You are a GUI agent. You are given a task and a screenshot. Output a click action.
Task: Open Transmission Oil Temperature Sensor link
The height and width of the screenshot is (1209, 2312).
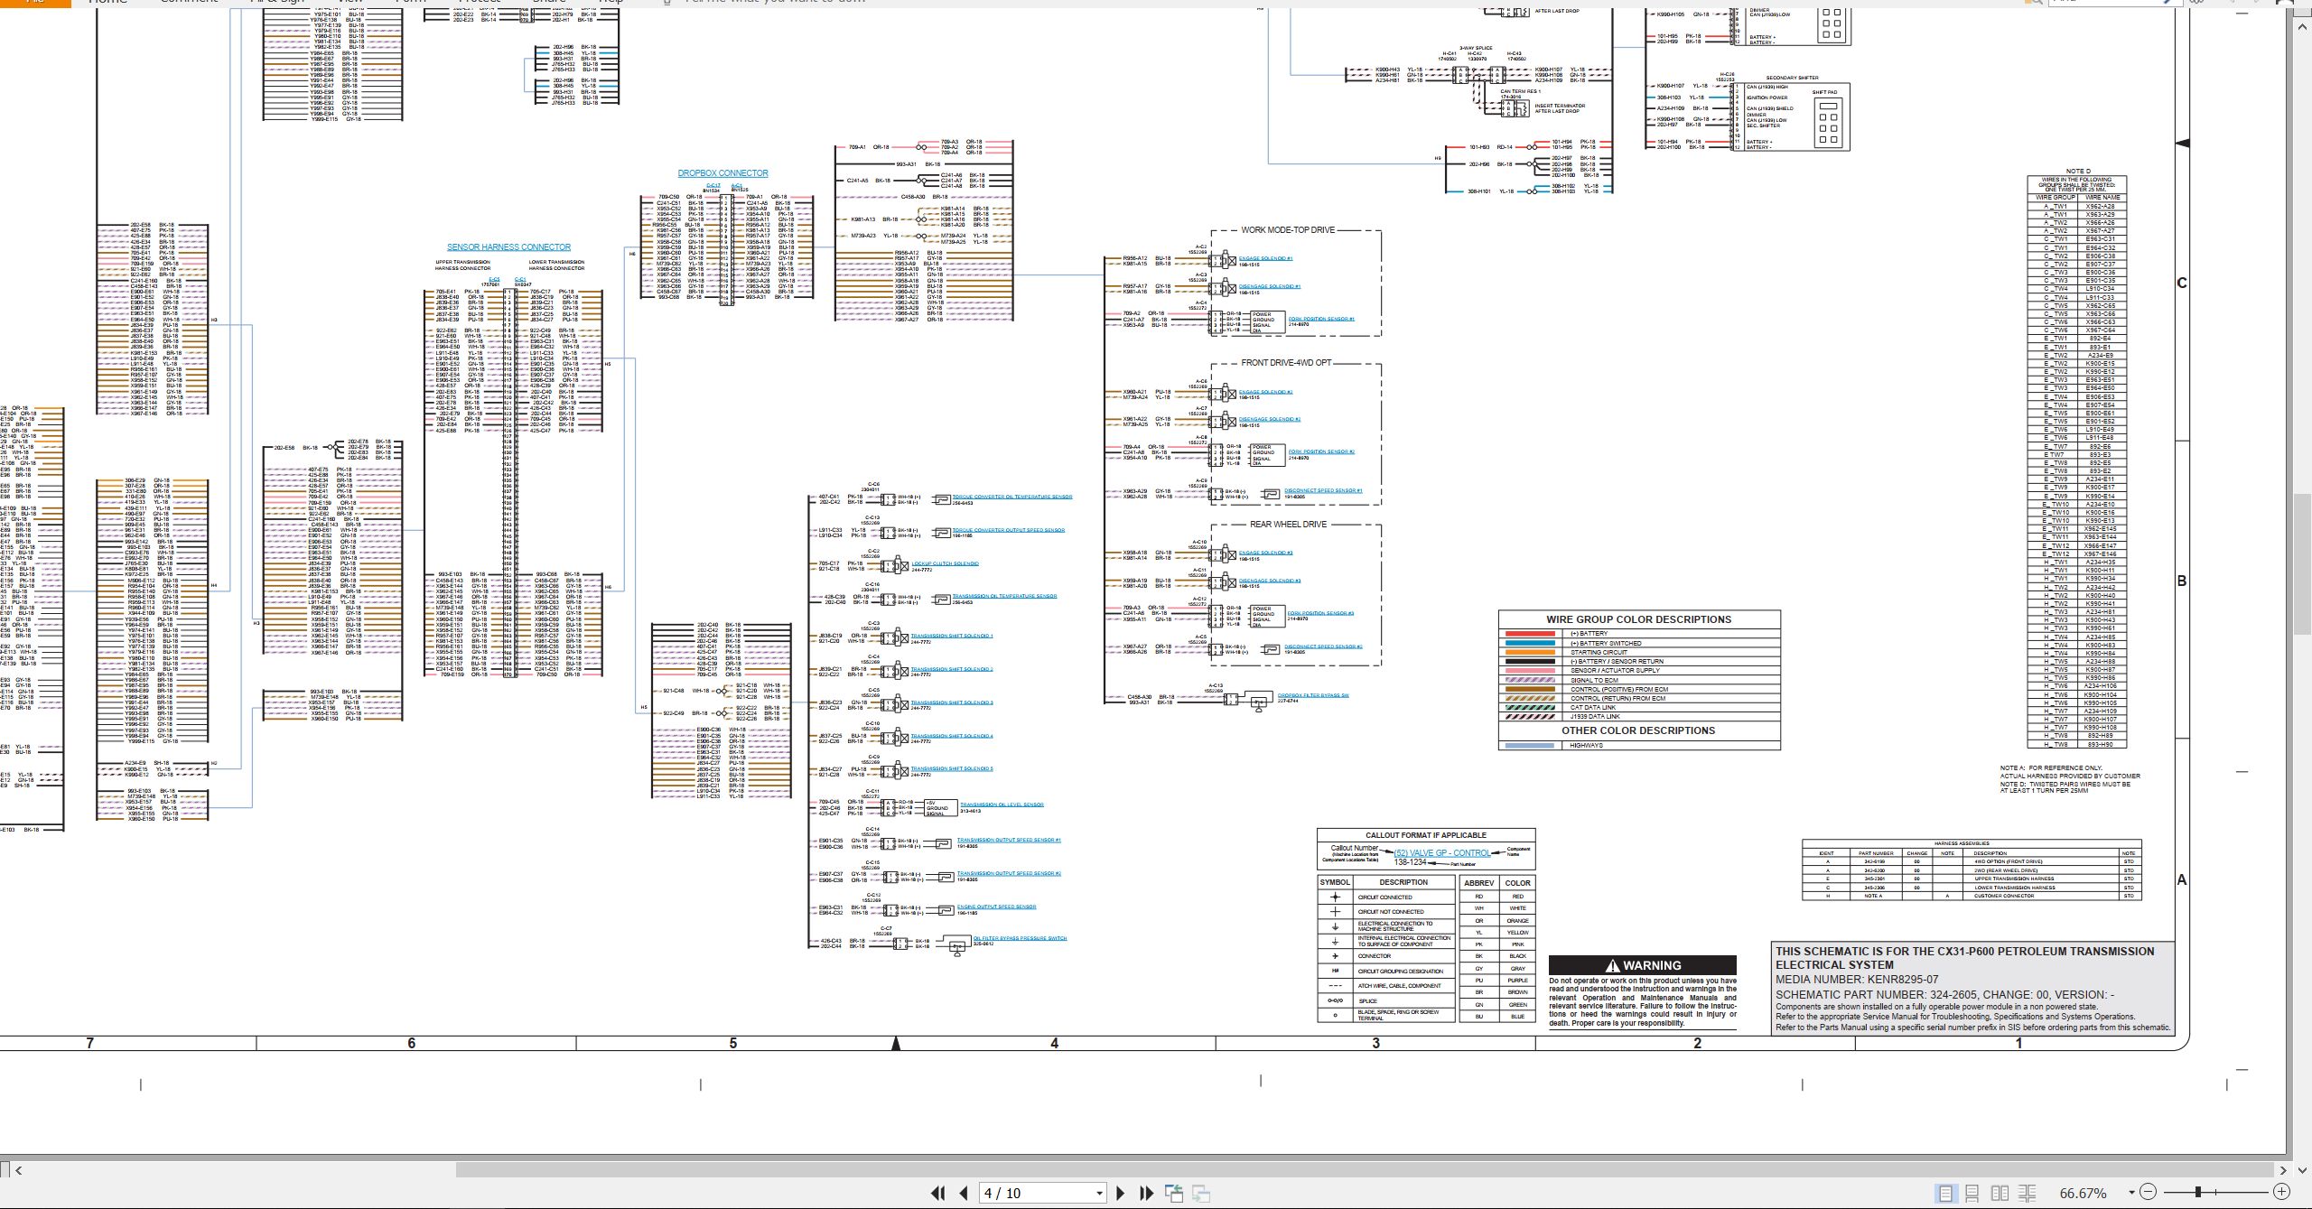point(1004,596)
